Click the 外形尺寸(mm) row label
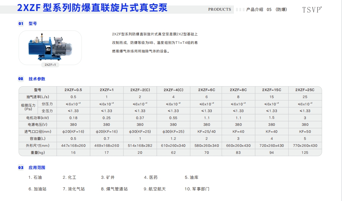Image resolution: width=342 pixels, height=201 pixels. coord(38,146)
